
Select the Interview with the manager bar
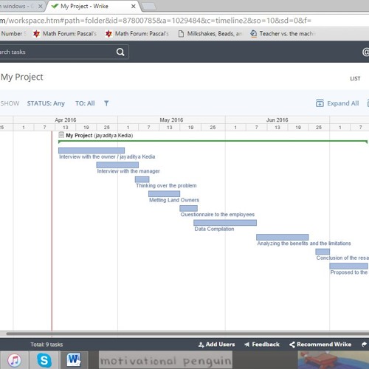[x=117, y=165]
